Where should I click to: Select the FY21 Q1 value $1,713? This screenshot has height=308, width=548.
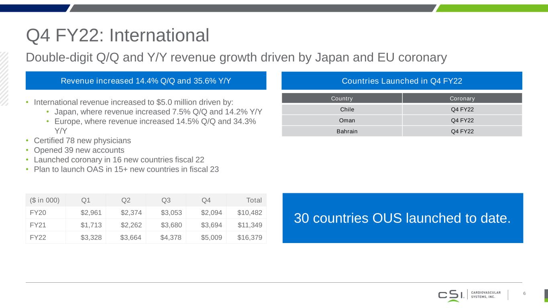pos(91,225)
